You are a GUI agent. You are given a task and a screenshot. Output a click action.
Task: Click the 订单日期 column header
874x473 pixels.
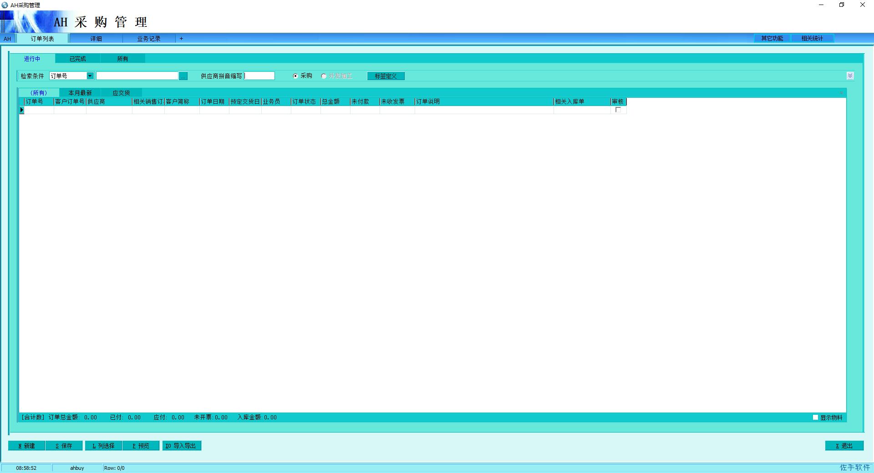214,101
